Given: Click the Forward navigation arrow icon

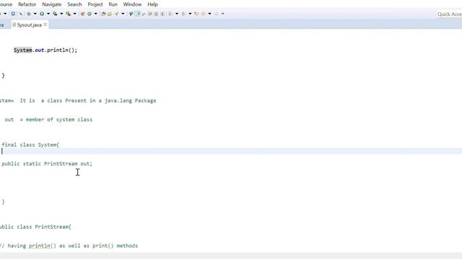Looking at the screenshot, I should (x=217, y=14).
